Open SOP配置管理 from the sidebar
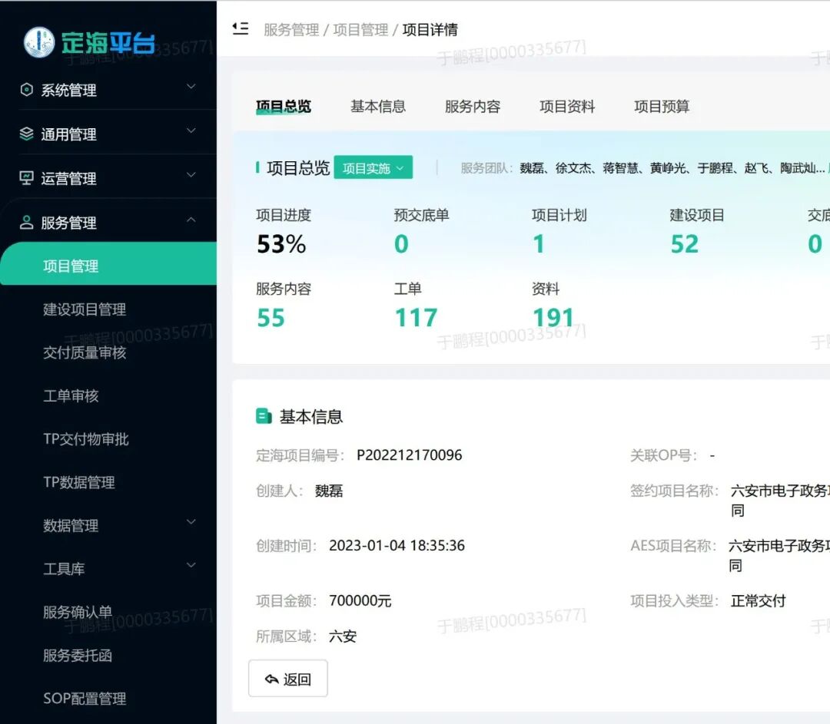Screen dimensions: 830x724 tap(85, 698)
